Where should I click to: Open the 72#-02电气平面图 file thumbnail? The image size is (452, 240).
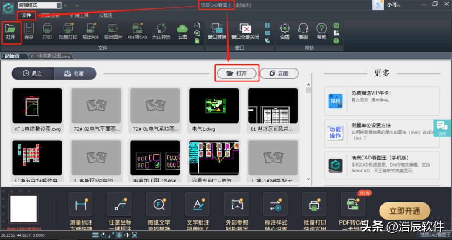pos(96,106)
